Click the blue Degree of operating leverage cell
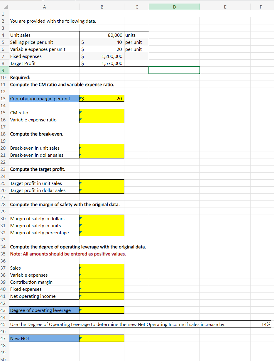The image size is (274, 361). point(44,310)
